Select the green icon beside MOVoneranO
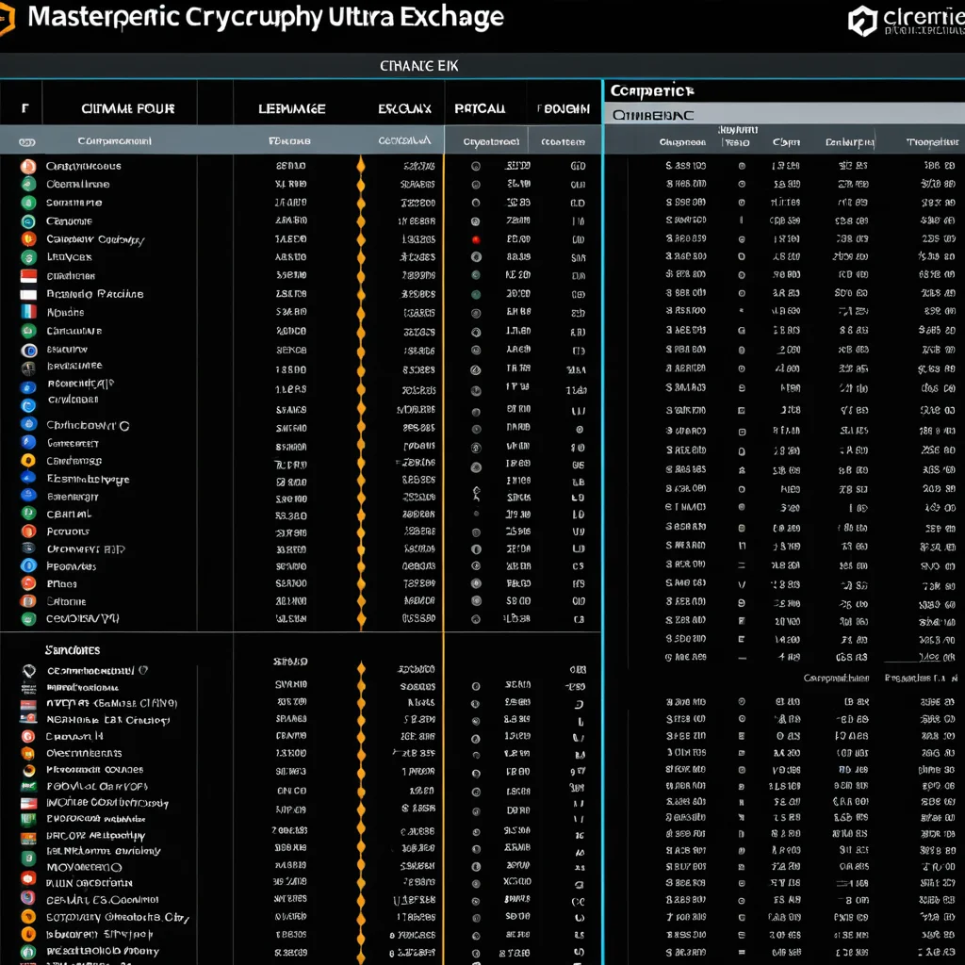 (28, 859)
